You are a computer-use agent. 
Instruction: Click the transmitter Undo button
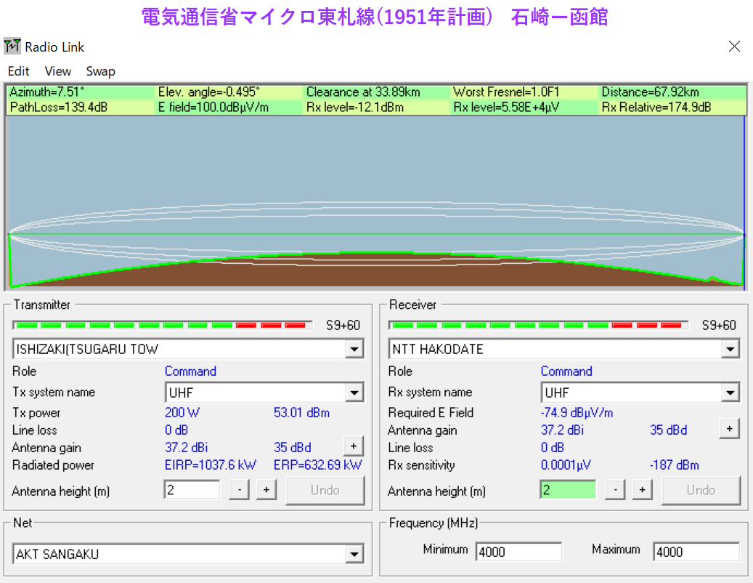pyautogui.click(x=325, y=490)
